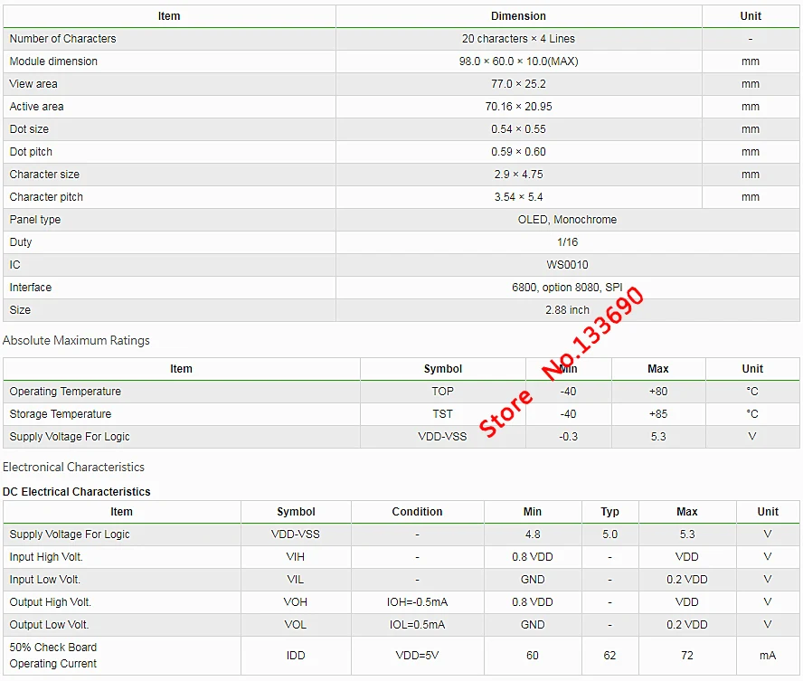Select the 'Number of Characters' row label

coord(62,39)
